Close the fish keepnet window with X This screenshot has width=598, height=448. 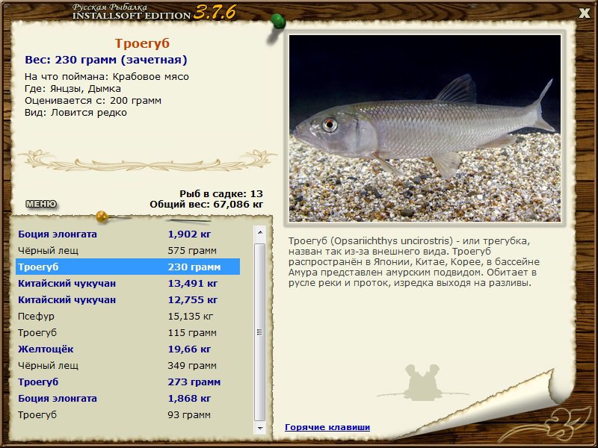coord(584,13)
